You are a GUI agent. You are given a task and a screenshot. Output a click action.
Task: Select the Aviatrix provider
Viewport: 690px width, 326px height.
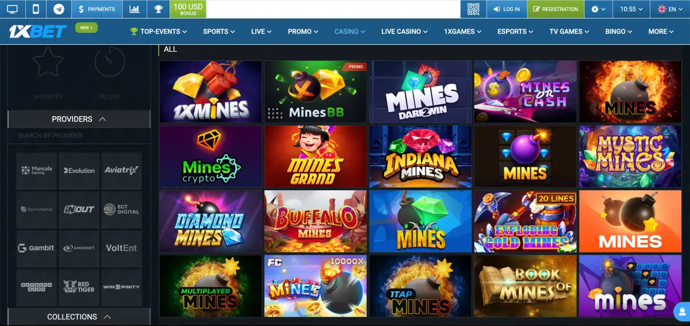pos(121,171)
